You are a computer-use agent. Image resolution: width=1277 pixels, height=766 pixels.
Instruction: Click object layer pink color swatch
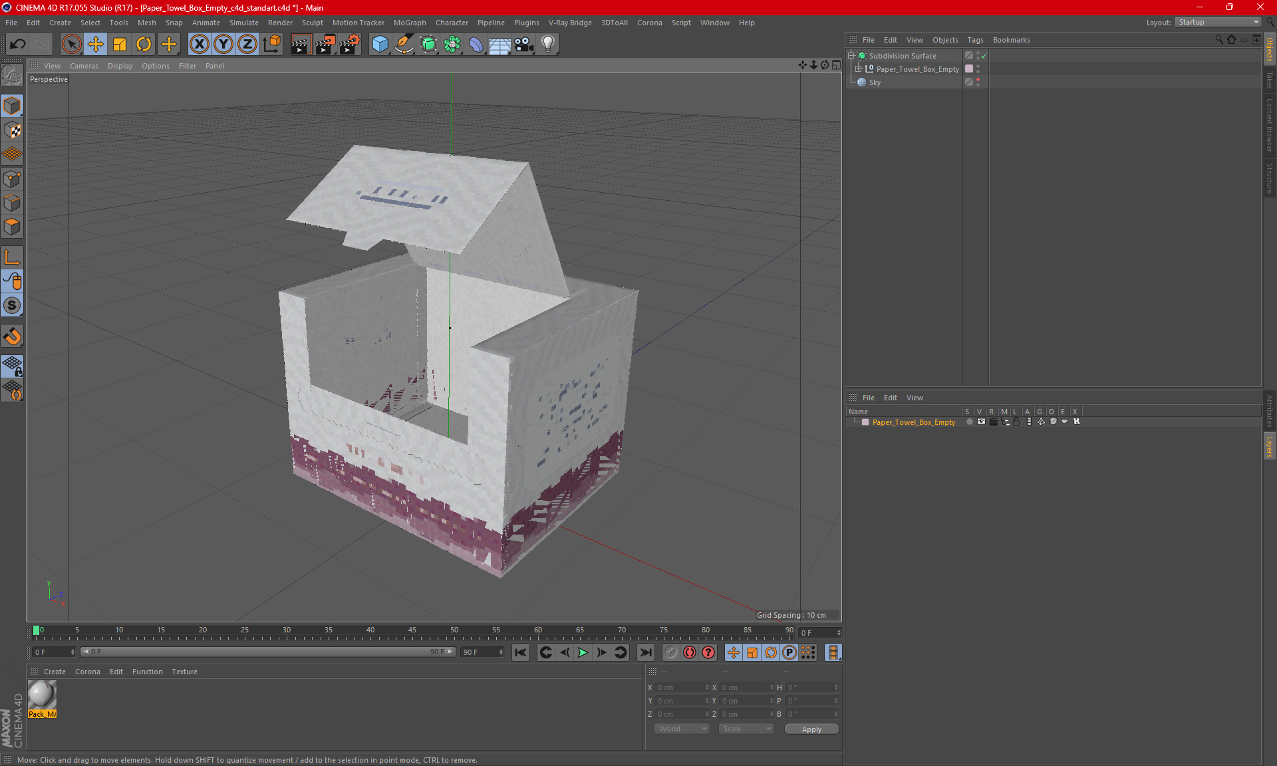pos(969,68)
